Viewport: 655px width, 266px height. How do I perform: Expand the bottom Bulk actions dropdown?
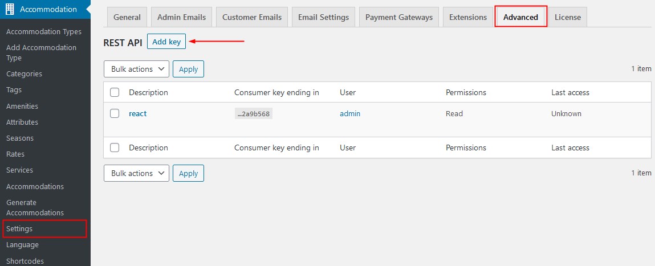(136, 173)
